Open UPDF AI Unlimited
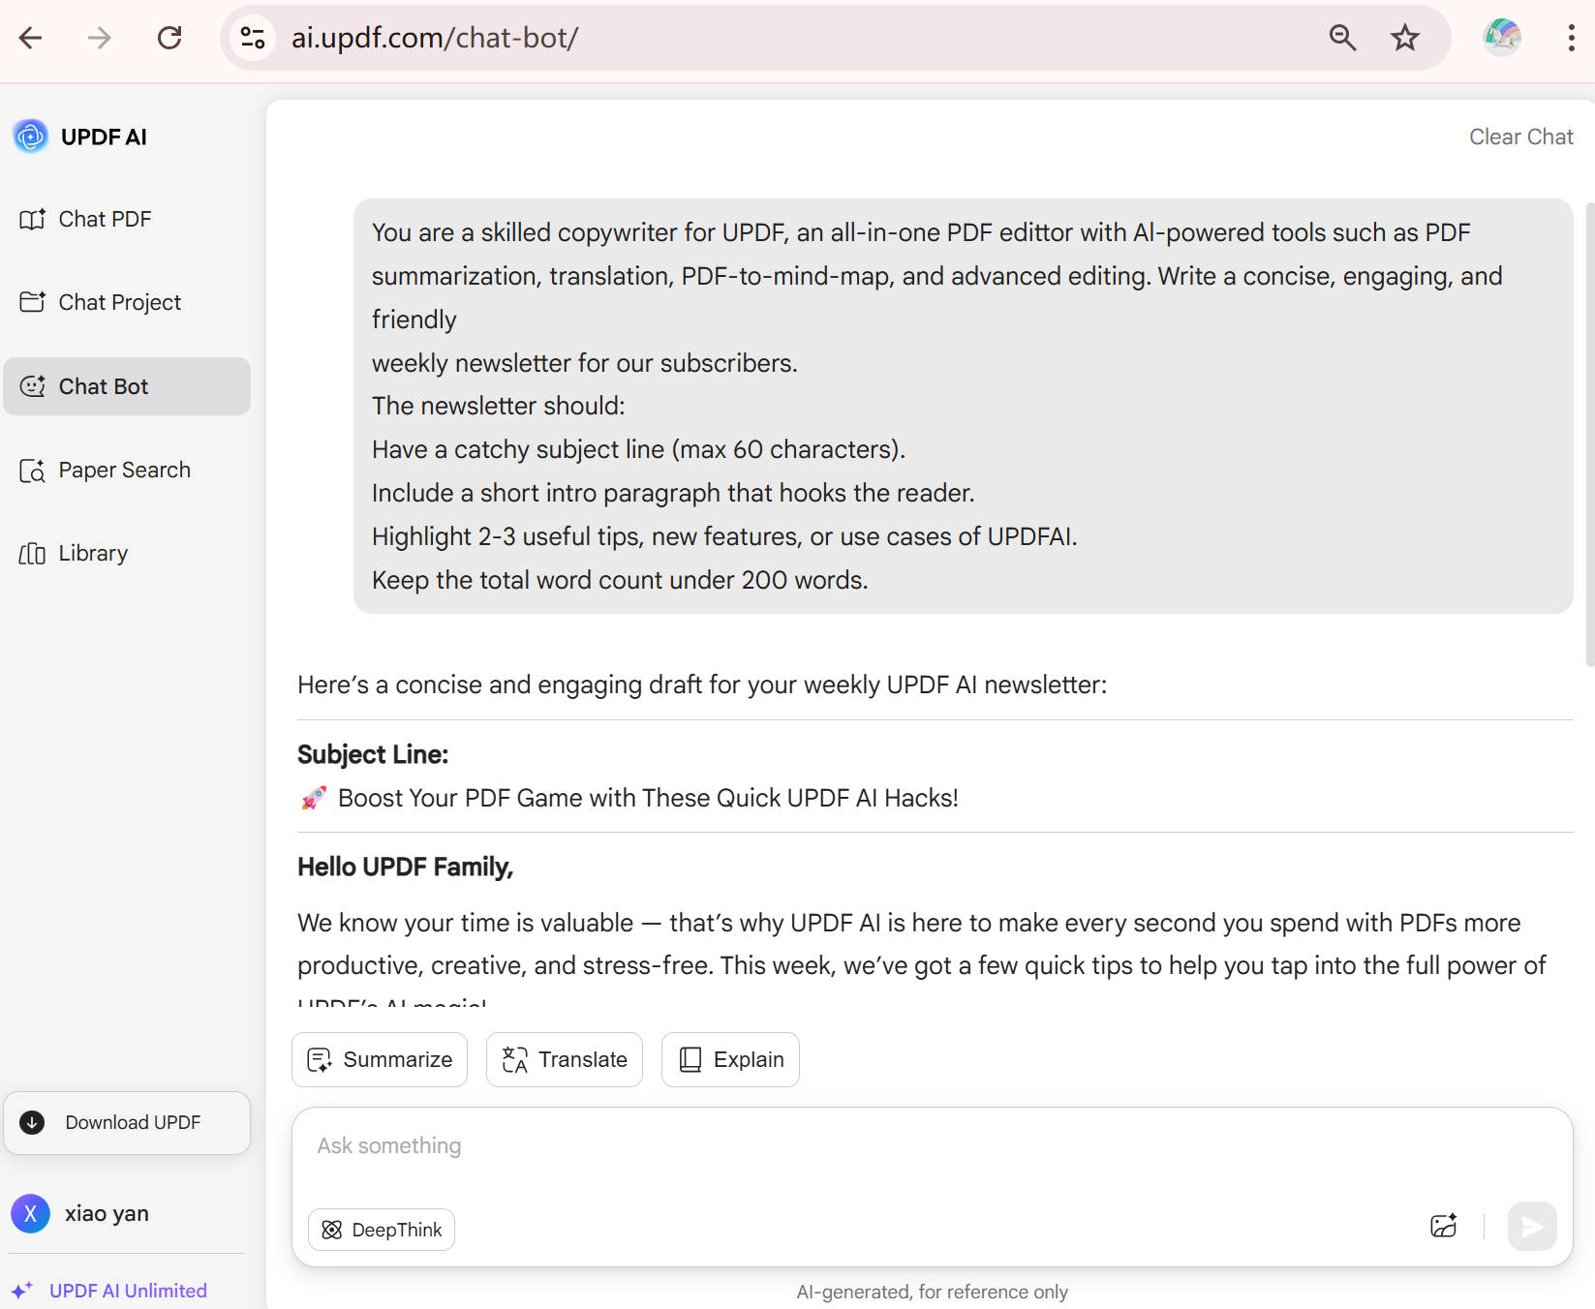1595x1309 pixels. click(x=127, y=1290)
